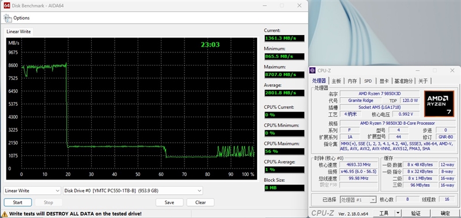Click the core count value 8
Screen dimensions: 461x218
click(x=407, y=200)
